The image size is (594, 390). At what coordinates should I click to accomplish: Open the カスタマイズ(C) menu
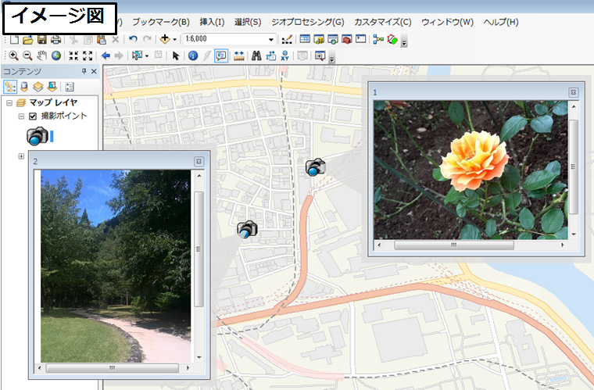tap(383, 22)
